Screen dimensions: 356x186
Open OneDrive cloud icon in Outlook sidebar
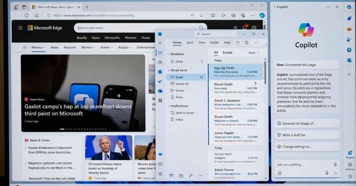click(160, 91)
